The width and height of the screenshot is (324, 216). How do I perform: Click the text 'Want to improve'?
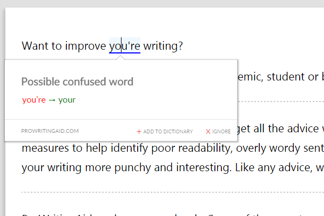(x=64, y=46)
